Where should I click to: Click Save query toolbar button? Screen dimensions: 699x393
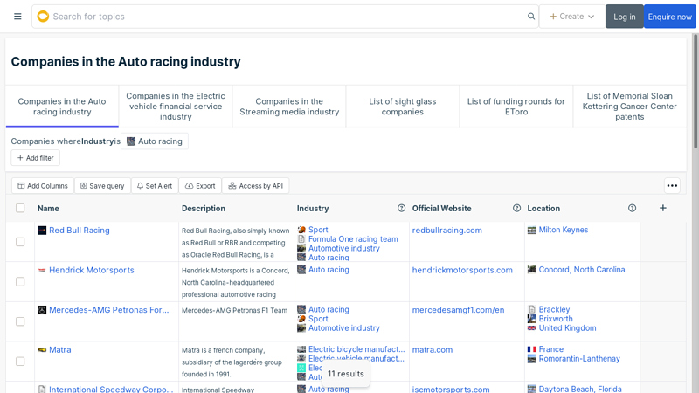102,186
